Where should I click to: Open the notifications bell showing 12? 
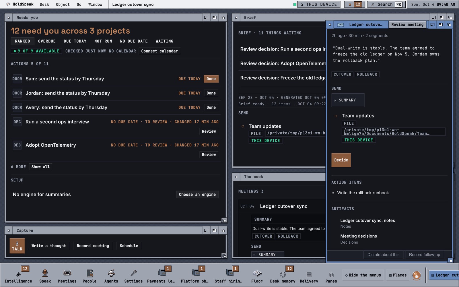pyautogui.click(x=355, y=4)
